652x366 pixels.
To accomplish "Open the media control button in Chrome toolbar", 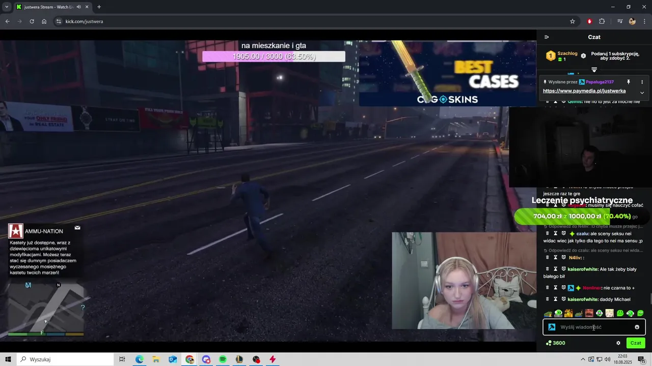I will [x=620, y=21].
